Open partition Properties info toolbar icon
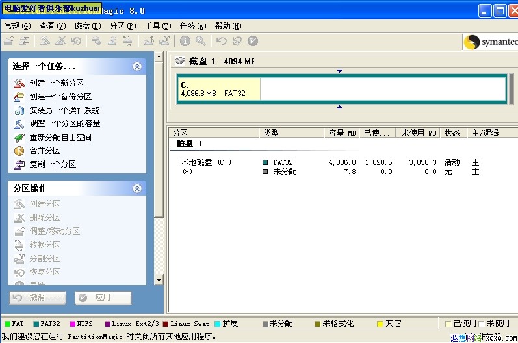 pos(185,41)
